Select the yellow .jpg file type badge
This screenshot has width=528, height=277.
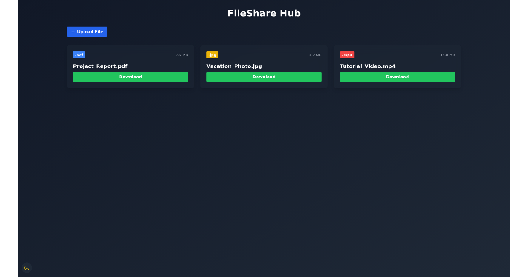213,55
